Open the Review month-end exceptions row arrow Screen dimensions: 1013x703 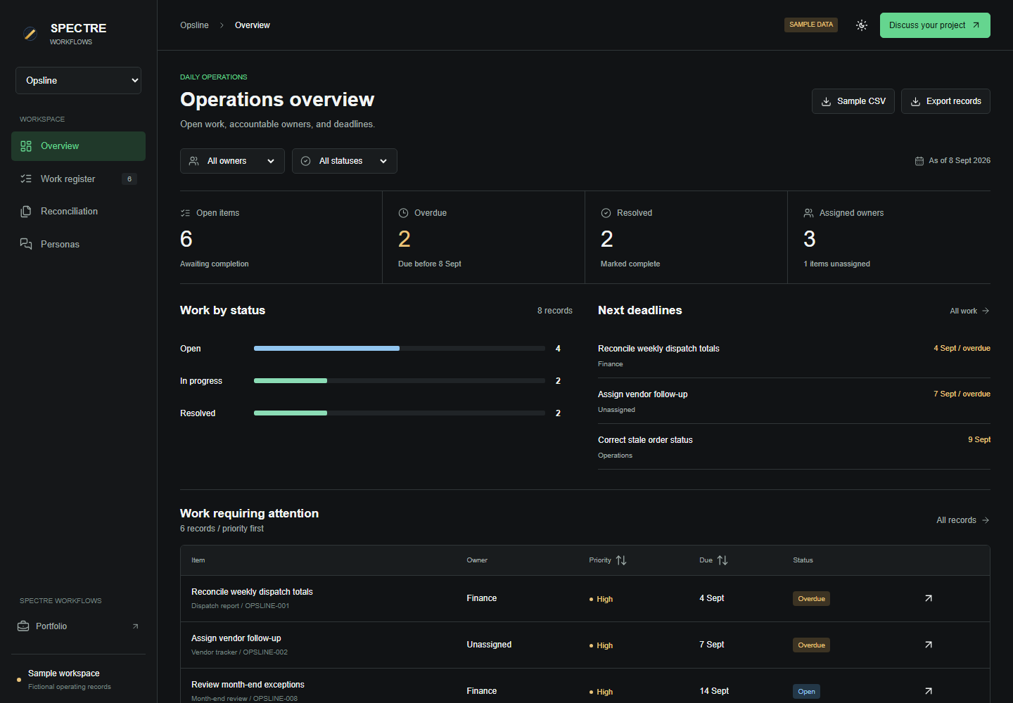tap(929, 691)
